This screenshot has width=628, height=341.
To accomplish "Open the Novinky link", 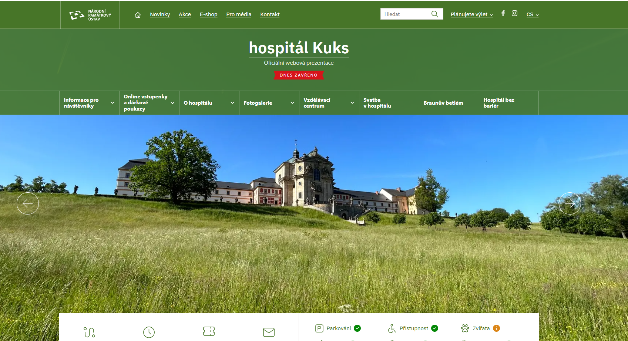I will click(x=160, y=14).
